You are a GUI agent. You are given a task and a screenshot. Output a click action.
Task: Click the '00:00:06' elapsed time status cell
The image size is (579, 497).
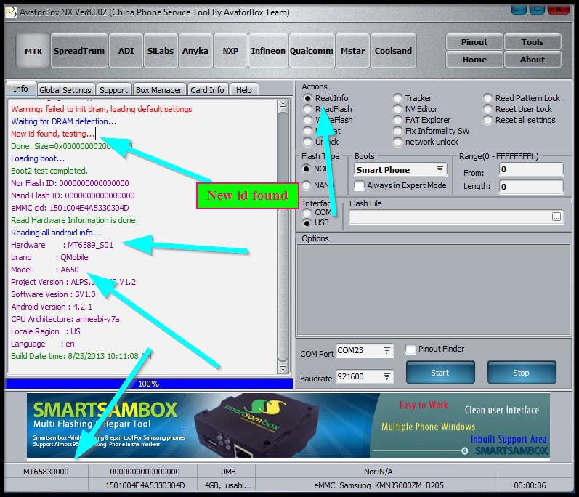pos(530,485)
